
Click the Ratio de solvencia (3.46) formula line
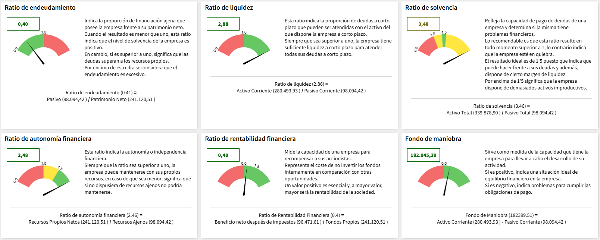point(501,106)
